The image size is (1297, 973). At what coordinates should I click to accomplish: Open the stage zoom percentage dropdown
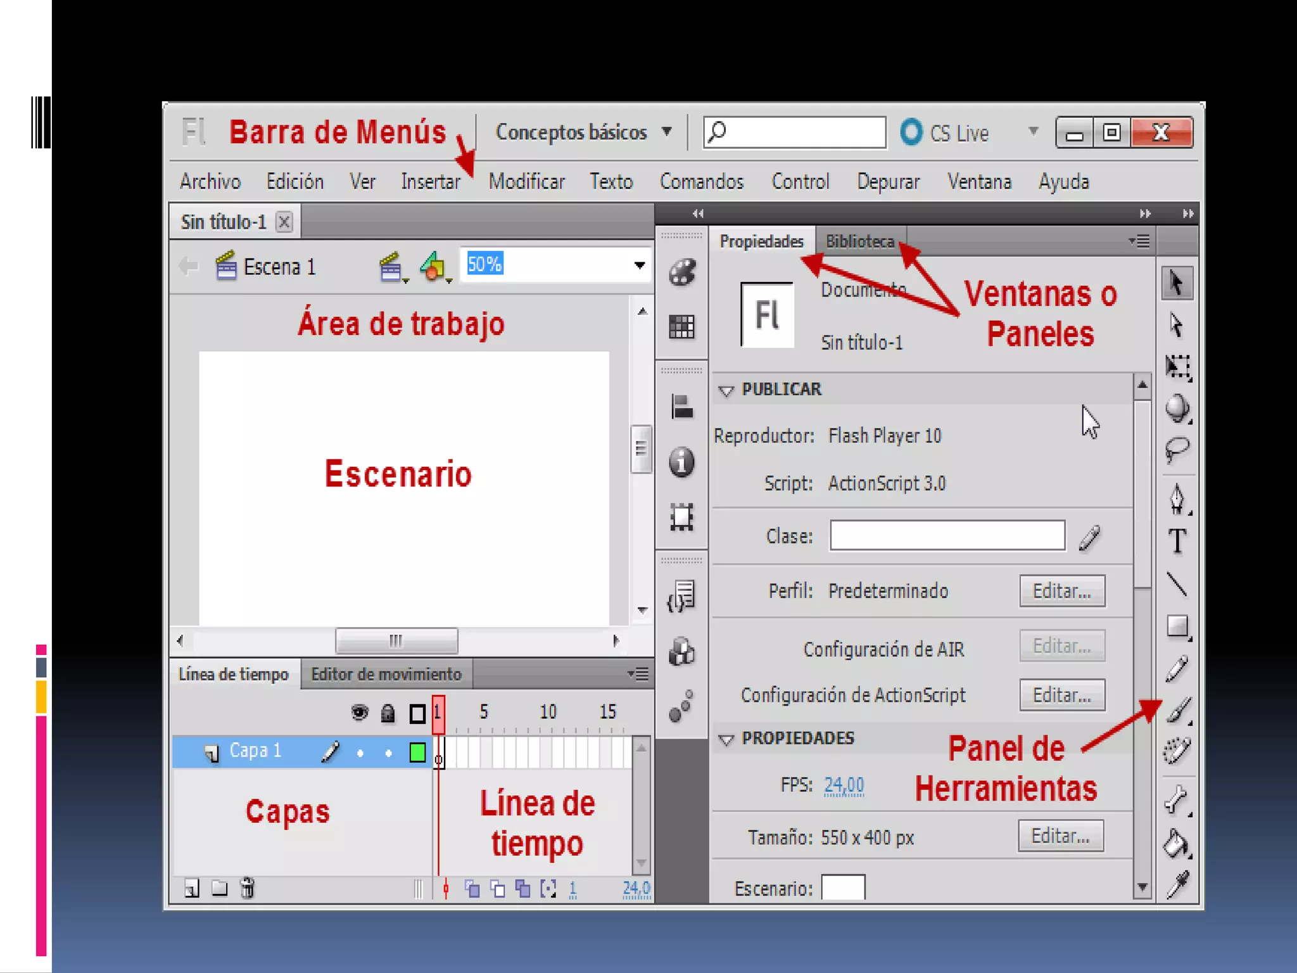click(x=639, y=265)
